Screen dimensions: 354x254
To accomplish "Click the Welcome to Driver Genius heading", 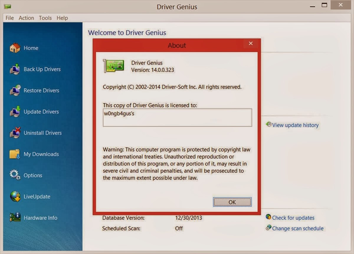I will pyautogui.click(x=127, y=33).
